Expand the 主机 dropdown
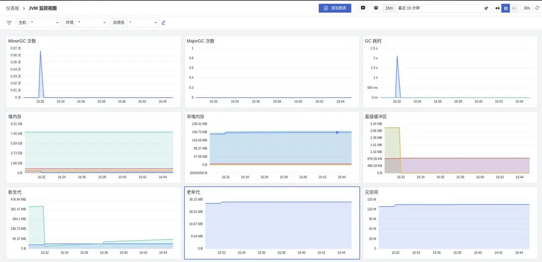Screen dimensions: 542x262 click(44, 23)
